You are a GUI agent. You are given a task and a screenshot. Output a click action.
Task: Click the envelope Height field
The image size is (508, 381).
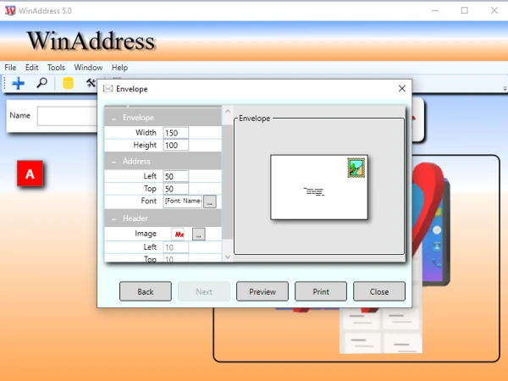(175, 145)
